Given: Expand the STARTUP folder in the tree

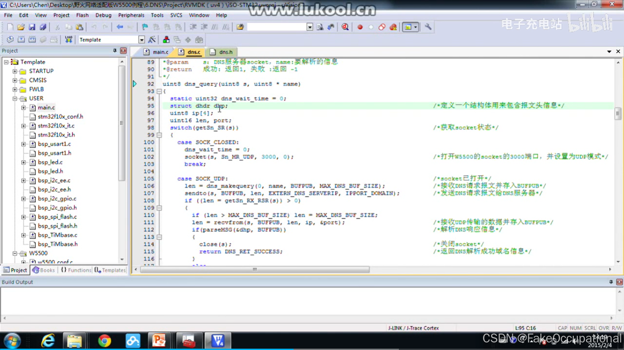Looking at the screenshot, I should pyautogui.click(x=15, y=71).
